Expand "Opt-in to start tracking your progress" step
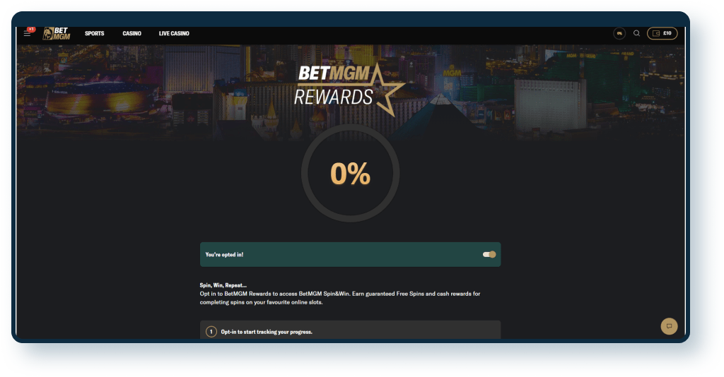Image resolution: width=724 pixels, height=377 pixels. coord(350,330)
